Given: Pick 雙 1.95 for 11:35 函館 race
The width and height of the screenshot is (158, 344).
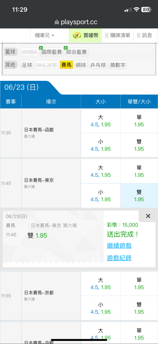Looking at the screenshot, I should 139,145.
